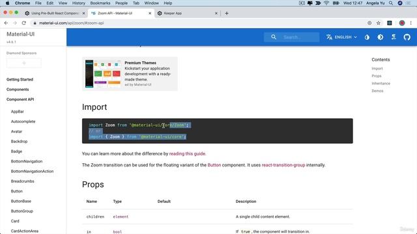The height and width of the screenshot is (234, 417).
Task: Go back with browser back arrow
Action: 6,23
